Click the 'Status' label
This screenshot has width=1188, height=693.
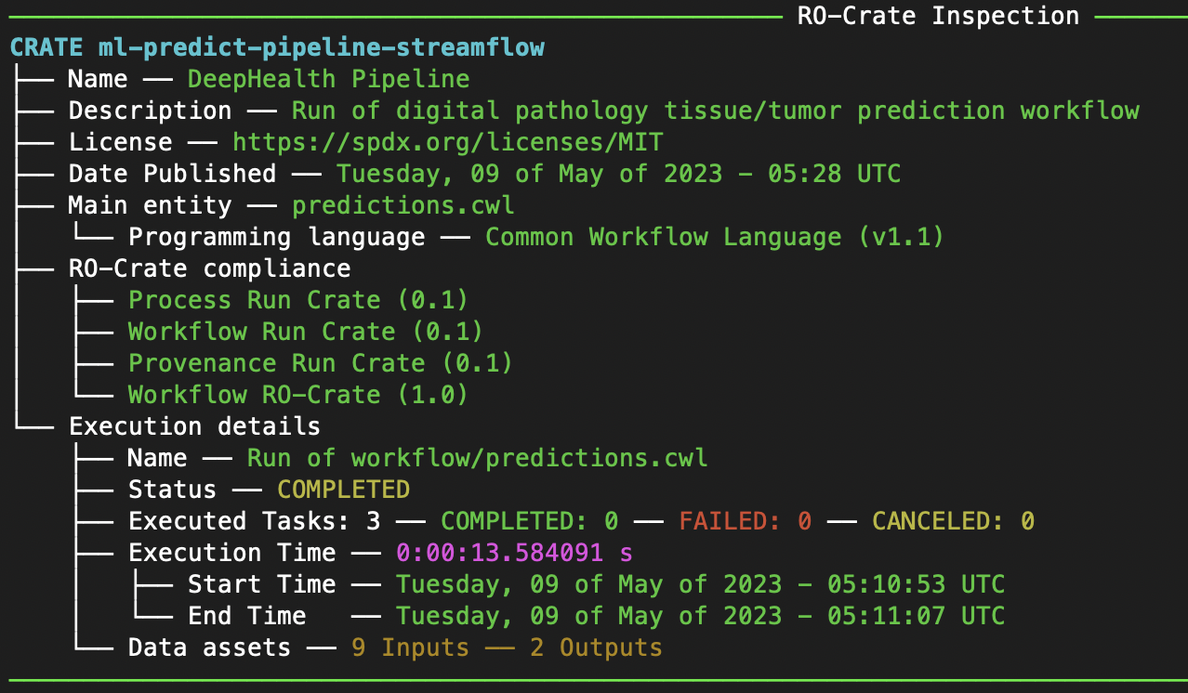(x=173, y=490)
